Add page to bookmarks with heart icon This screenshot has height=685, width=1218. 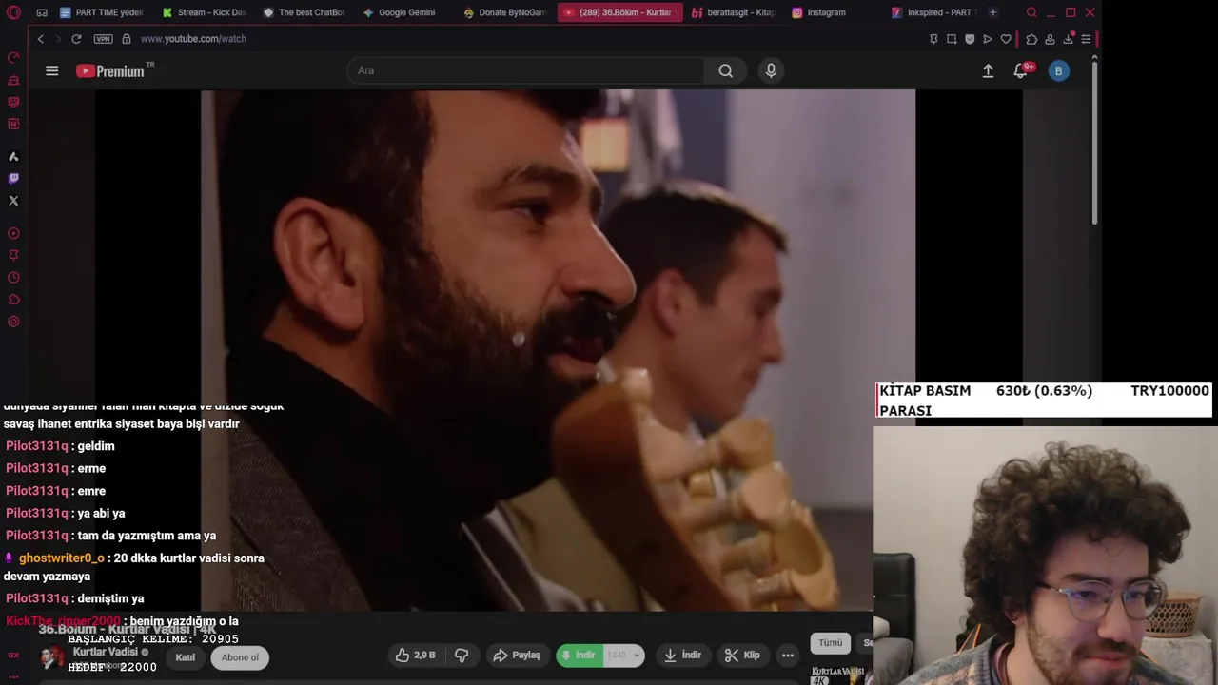[x=1006, y=39]
